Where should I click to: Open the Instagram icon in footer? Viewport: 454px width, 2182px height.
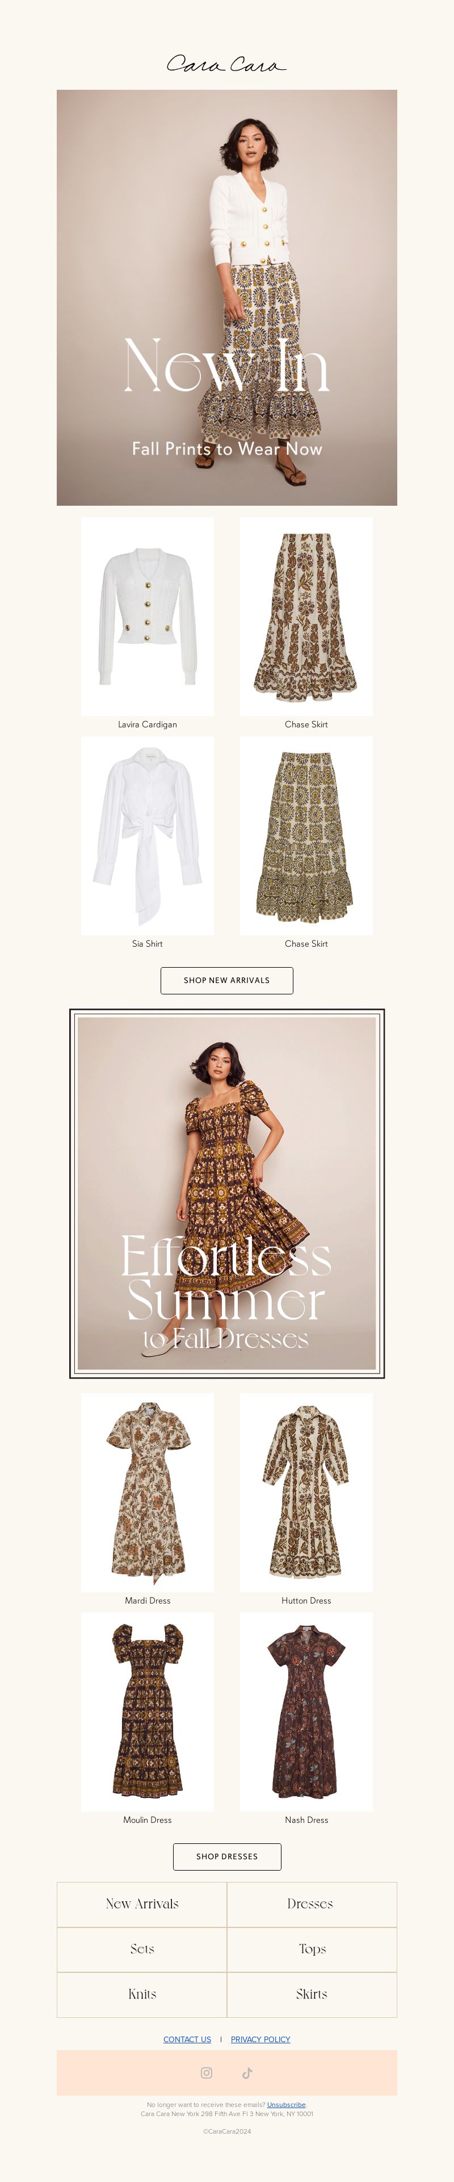click(207, 2073)
